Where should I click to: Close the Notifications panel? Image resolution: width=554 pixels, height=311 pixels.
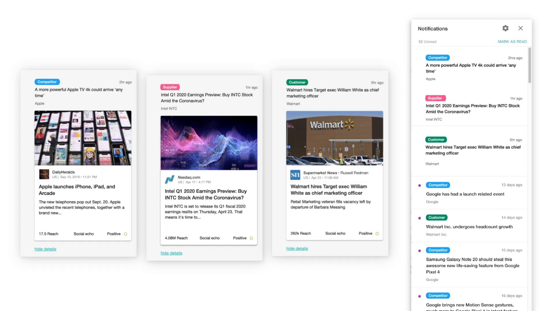(521, 28)
